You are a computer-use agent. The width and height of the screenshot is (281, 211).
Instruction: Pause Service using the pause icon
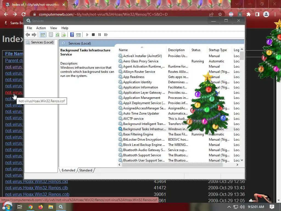[100, 35]
